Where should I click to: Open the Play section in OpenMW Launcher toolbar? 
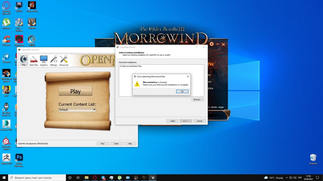coord(24,61)
